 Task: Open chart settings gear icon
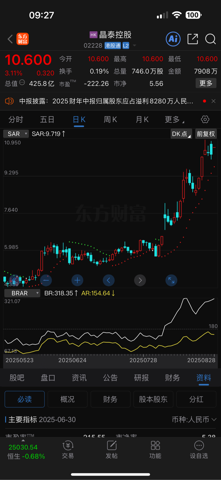tap(205, 119)
